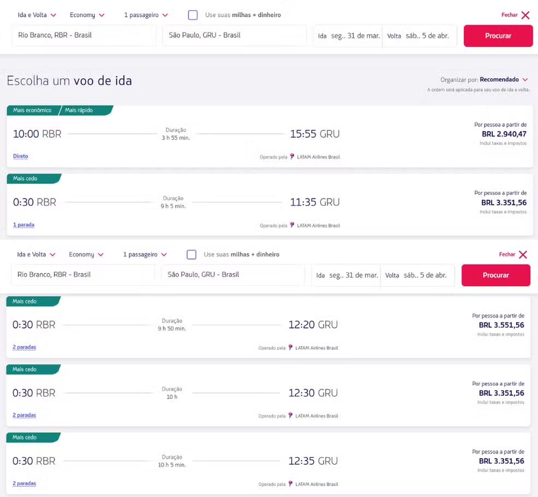
Task: Click the LATAM logo on the 12:35 arrival flight
Action: 290,484
